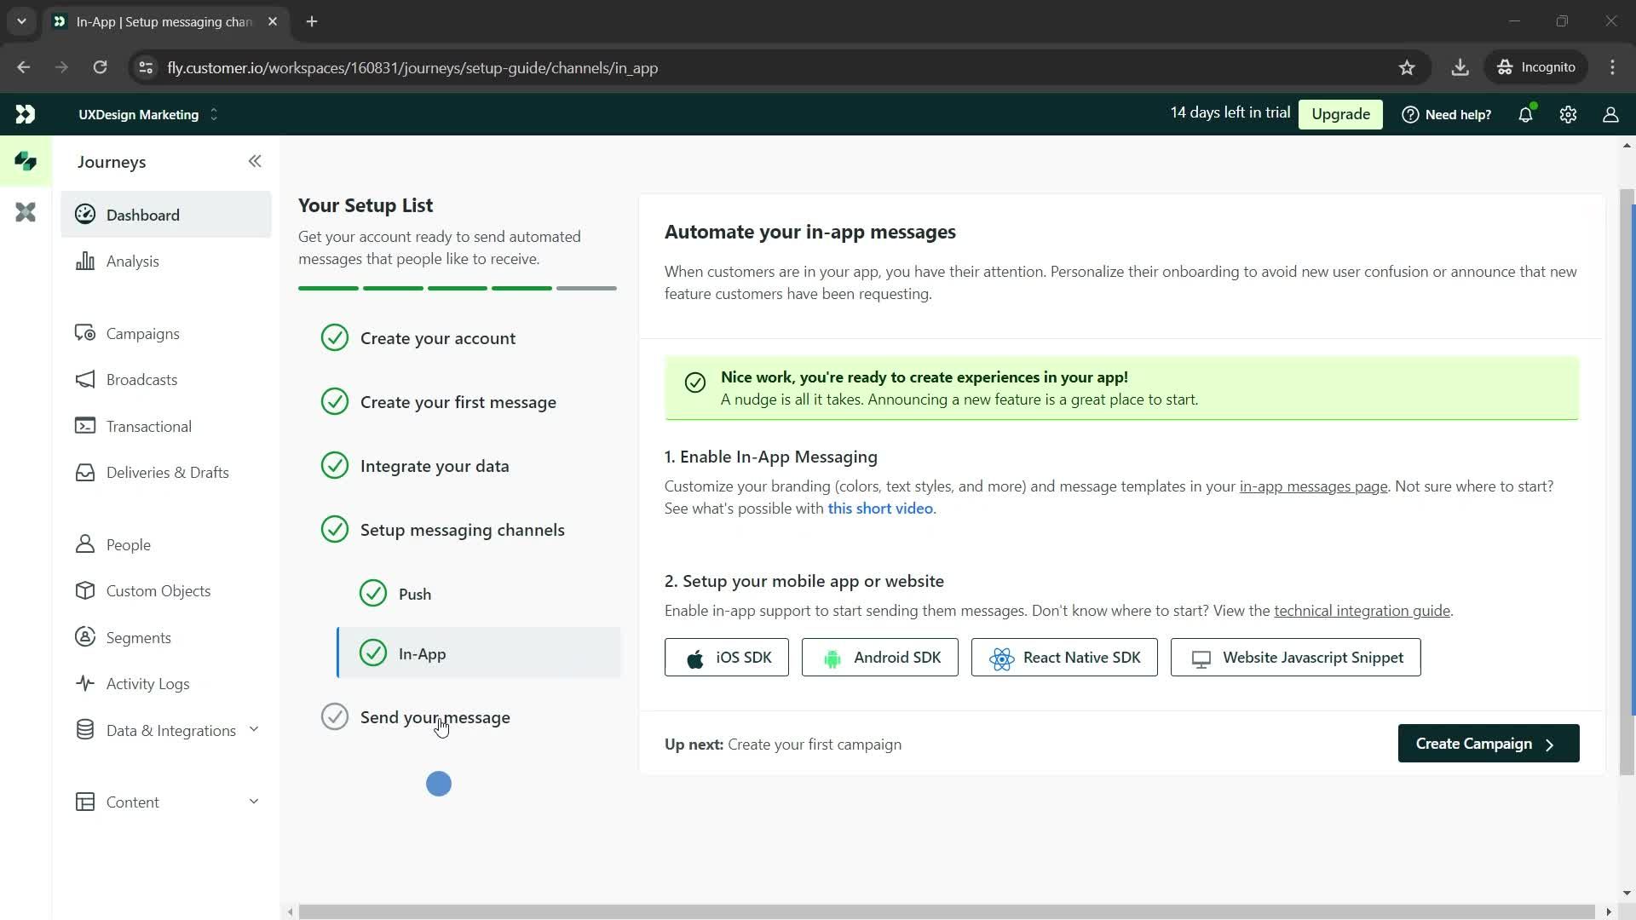This screenshot has width=1636, height=920.
Task: Follow the in-app messages page link
Action: (x=1313, y=486)
